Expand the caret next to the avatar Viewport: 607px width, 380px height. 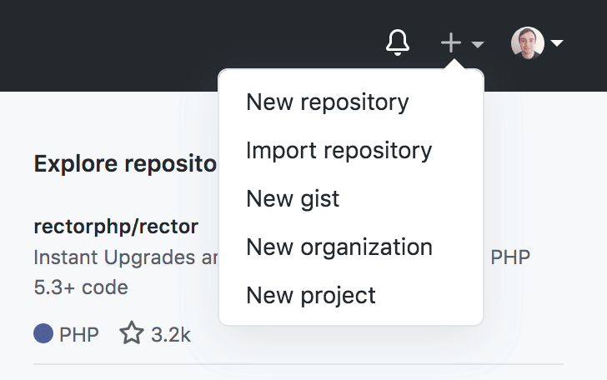[557, 42]
